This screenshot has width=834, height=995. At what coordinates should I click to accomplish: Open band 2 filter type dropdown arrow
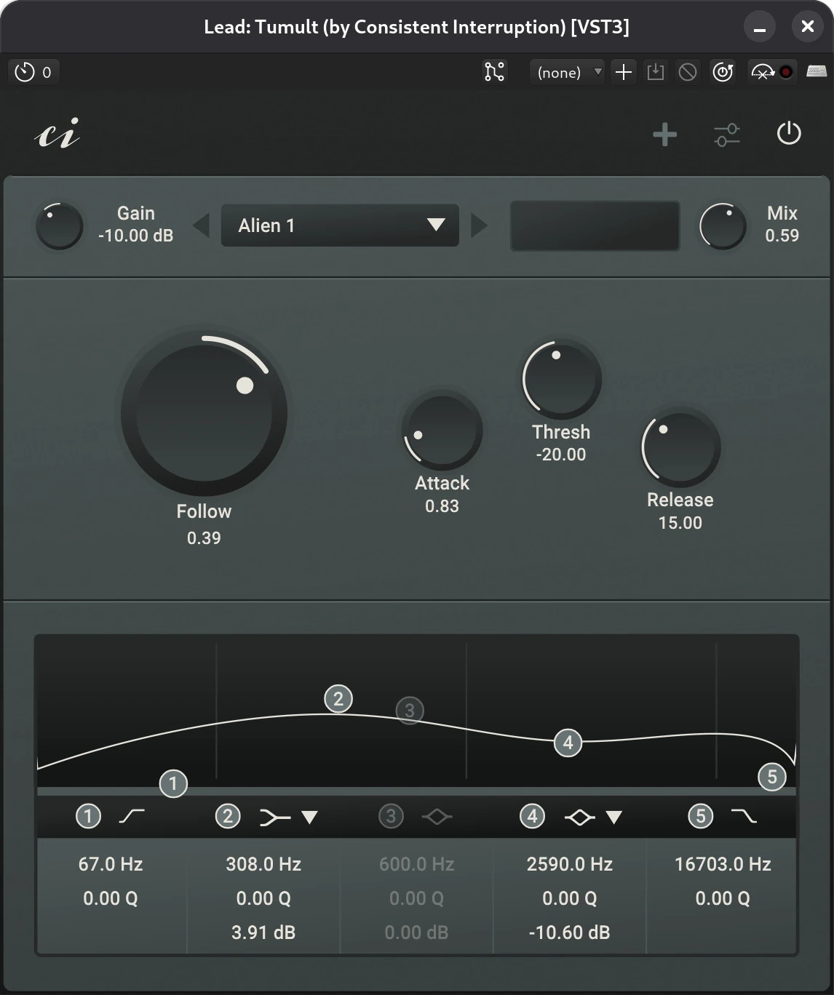309,818
